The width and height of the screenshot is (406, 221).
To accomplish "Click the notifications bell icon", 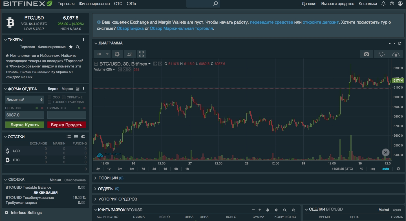I will pyautogui.click(x=383, y=4).
